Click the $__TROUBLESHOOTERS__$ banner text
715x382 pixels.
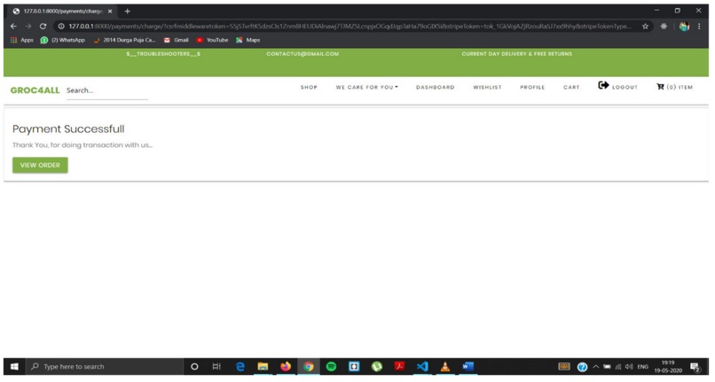(x=163, y=54)
